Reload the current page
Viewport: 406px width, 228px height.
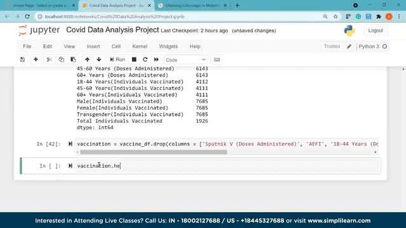point(27,16)
